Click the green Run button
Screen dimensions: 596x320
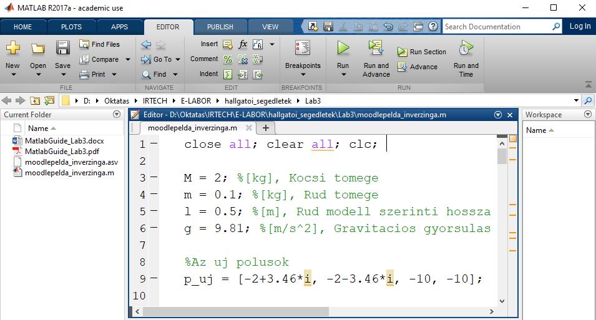coord(343,48)
